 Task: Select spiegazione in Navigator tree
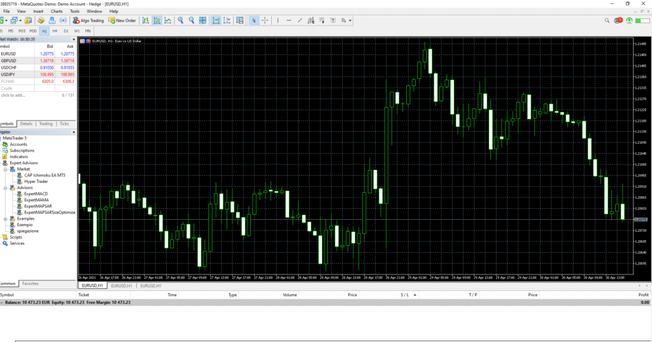point(27,231)
